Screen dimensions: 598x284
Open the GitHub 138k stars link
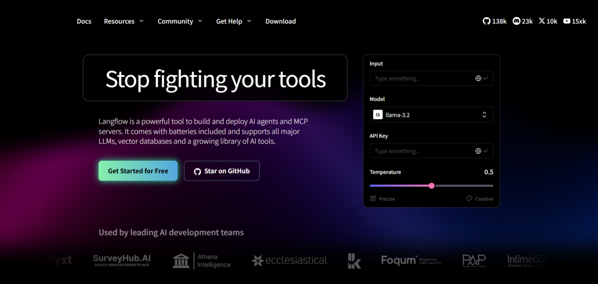494,22
